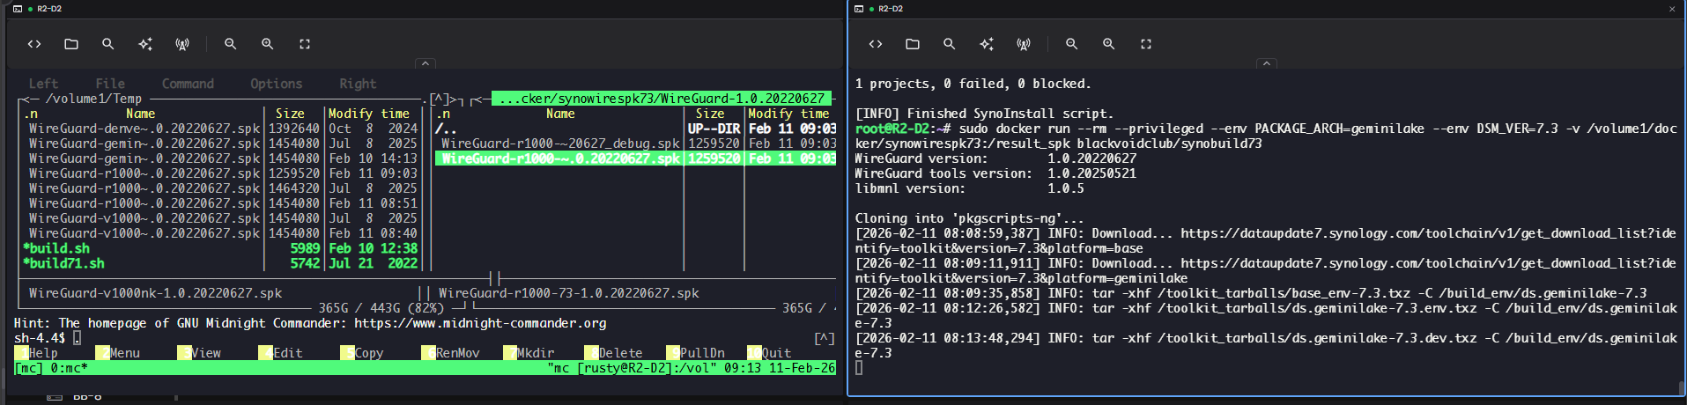Open the file browser folder icon in left terminal

point(71,44)
